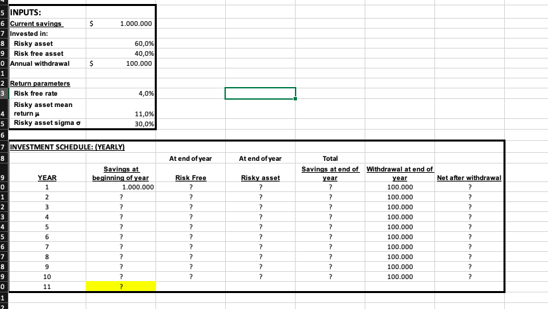Click the Return parameters heading
548x309 pixels.
point(40,83)
